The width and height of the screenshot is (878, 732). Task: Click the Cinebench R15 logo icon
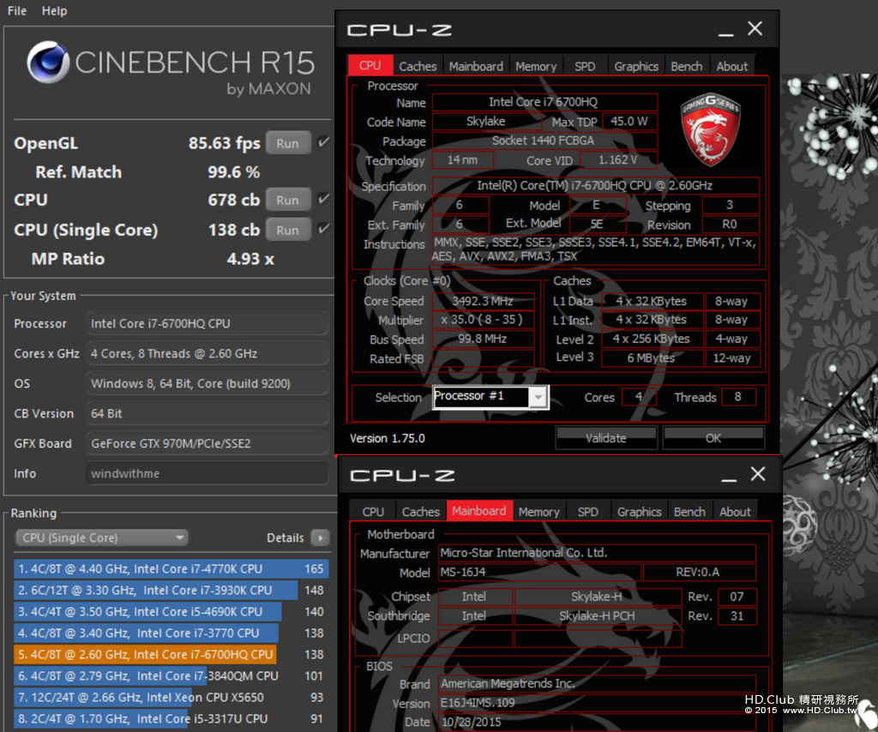(48, 62)
